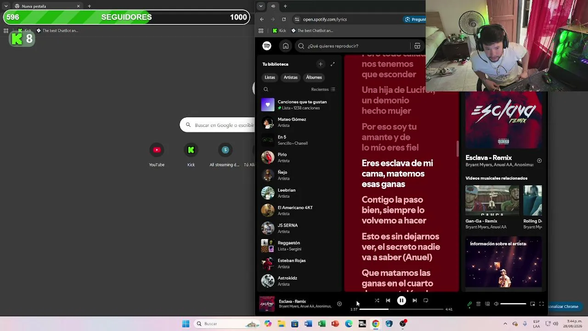
Task: Select Pirlo artist in library
Action: tap(300, 158)
